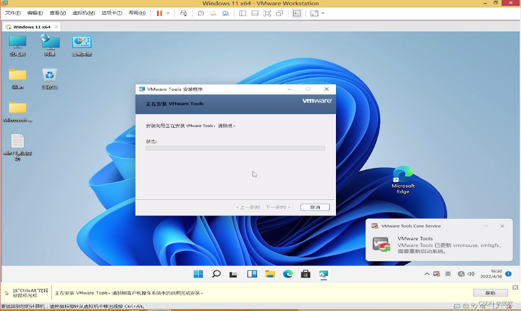This screenshot has width=521, height=311.
Task: Dismiss the VMware Tools Core Service notification
Action: pos(502,226)
